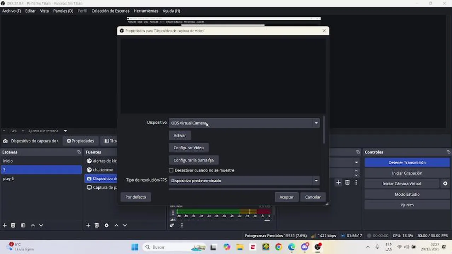
Task: Select the 'inicio' scene
Action: click(41, 161)
